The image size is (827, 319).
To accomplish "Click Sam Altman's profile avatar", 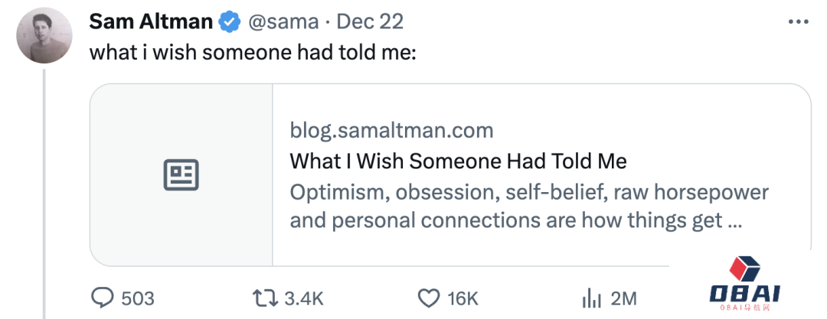I will (x=43, y=35).
